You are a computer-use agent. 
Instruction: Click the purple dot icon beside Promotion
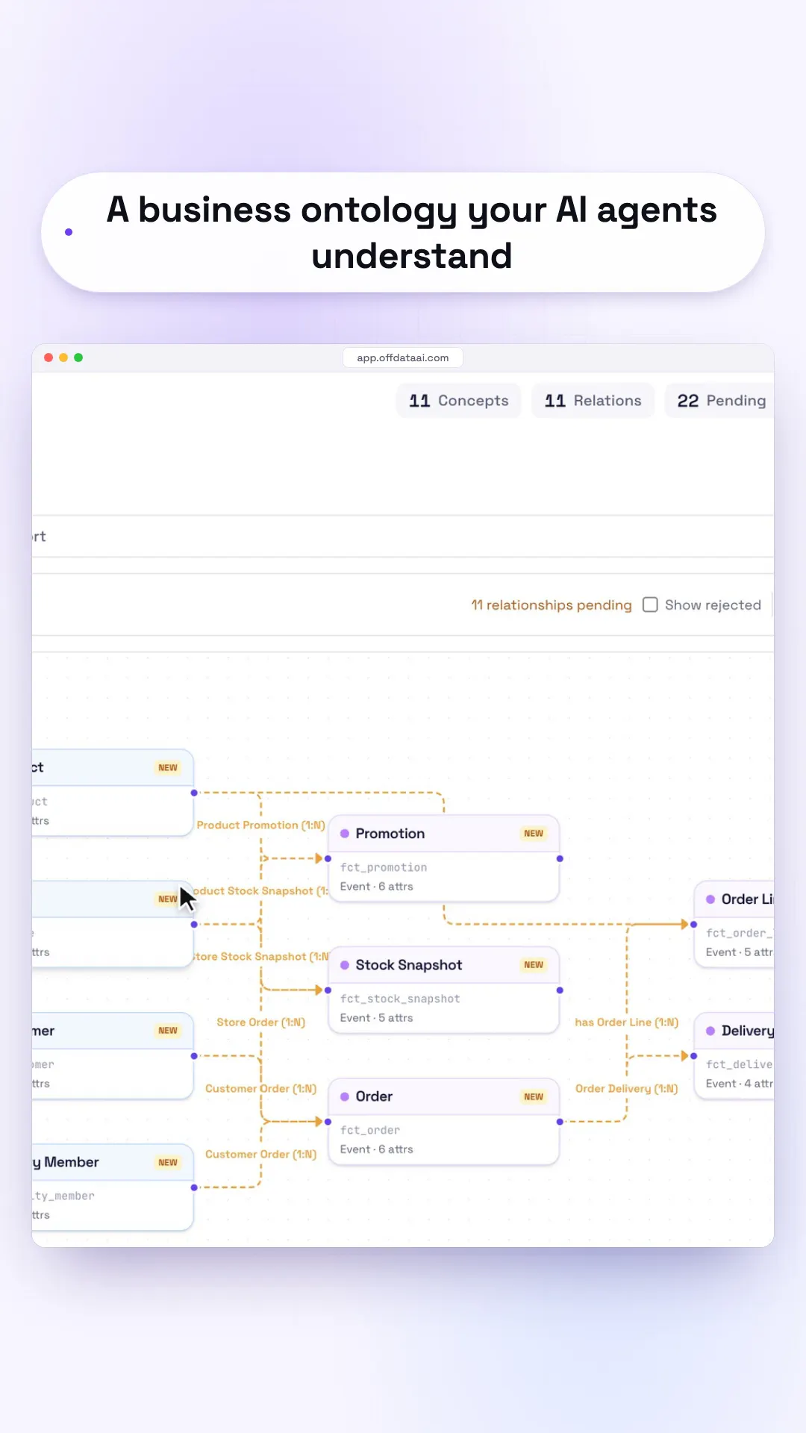(x=345, y=834)
